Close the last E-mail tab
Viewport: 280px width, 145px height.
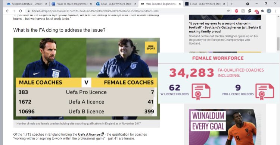point(224,4)
